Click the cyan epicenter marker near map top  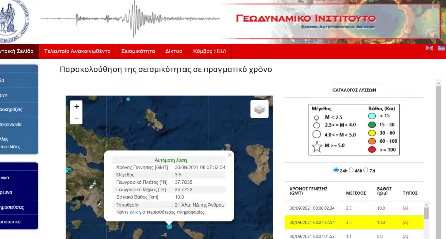128,99
